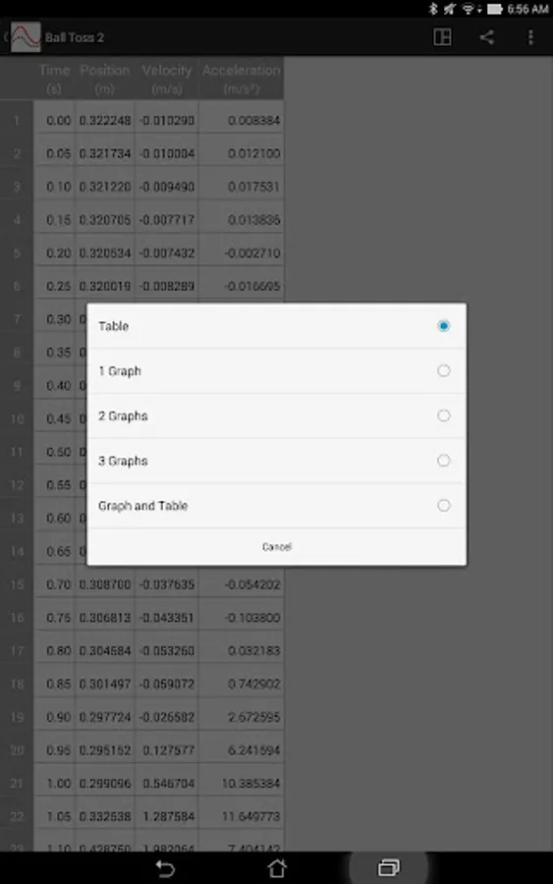Open the three-dot overflow menu
Image resolution: width=553 pixels, height=884 pixels.
pos(530,37)
